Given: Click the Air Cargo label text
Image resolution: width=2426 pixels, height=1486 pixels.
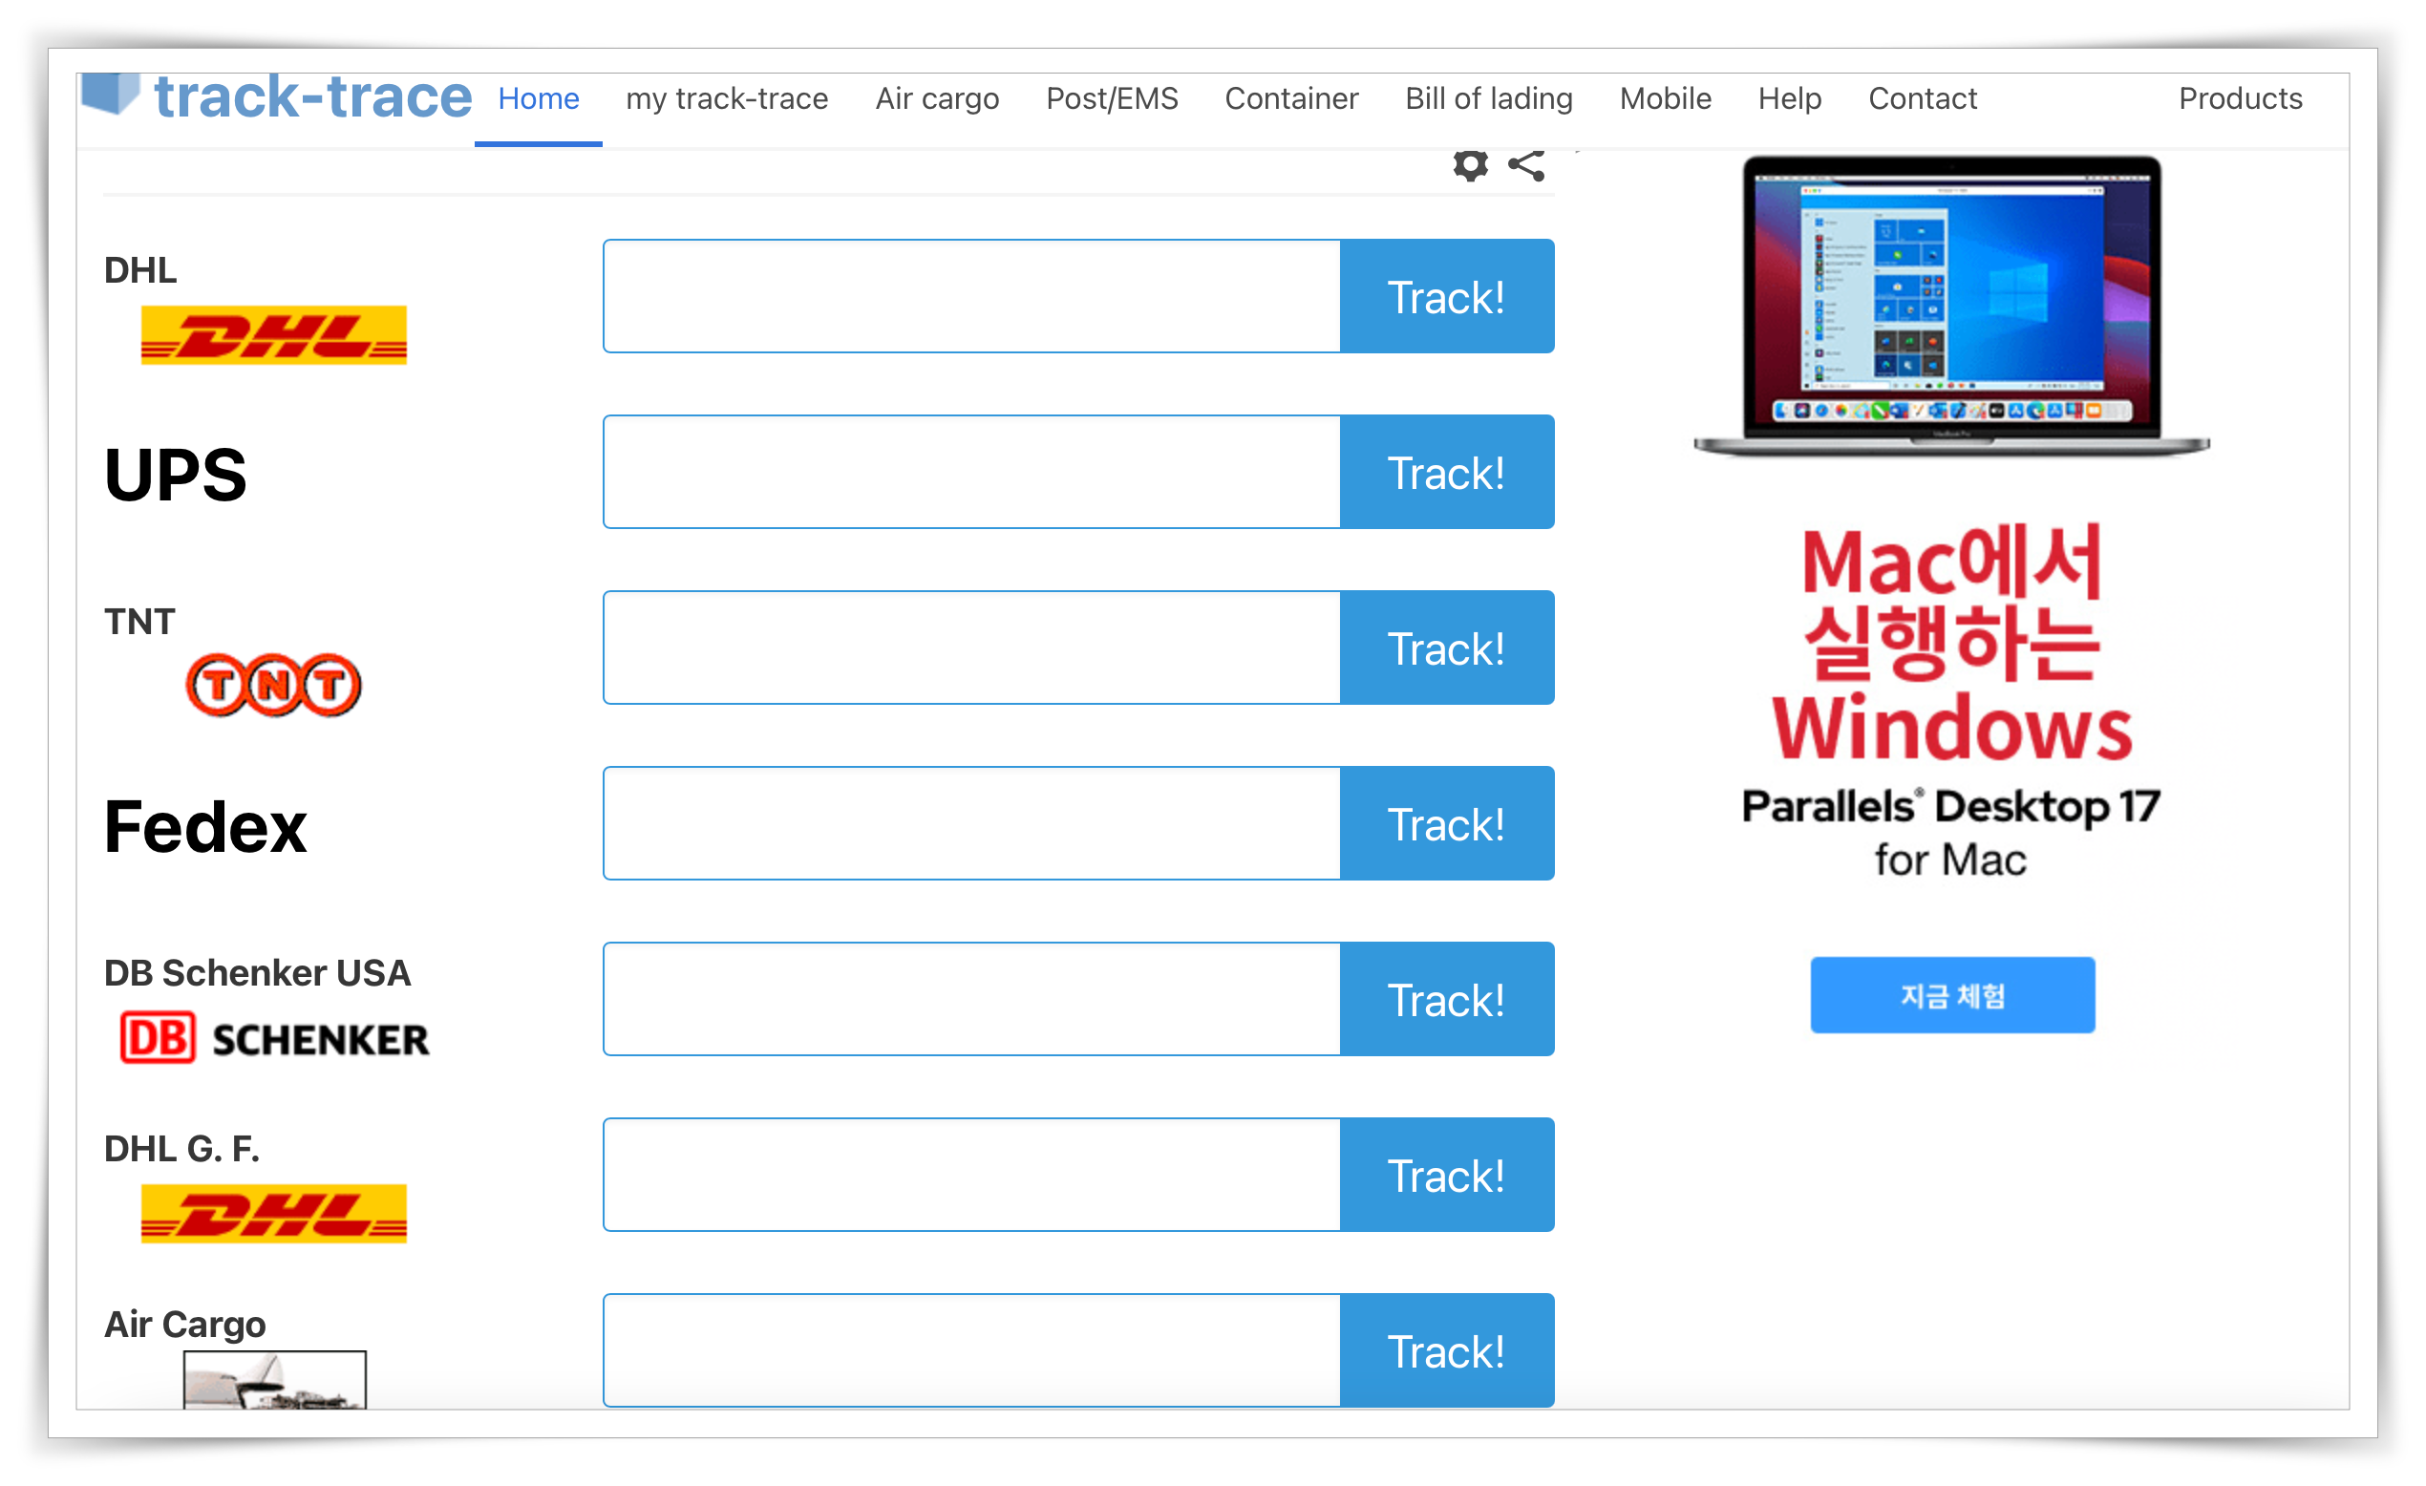Looking at the screenshot, I should [x=185, y=1326].
